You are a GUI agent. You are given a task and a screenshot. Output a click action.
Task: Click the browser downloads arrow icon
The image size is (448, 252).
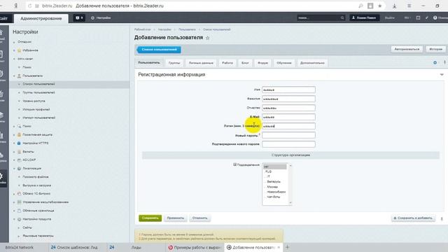(x=394, y=6)
